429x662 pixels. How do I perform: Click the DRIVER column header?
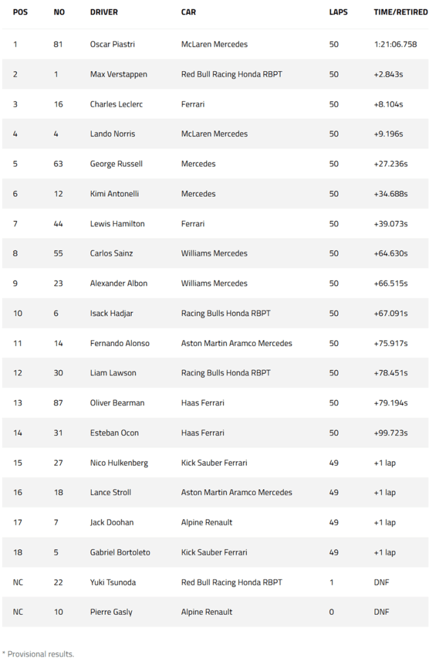coord(104,12)
